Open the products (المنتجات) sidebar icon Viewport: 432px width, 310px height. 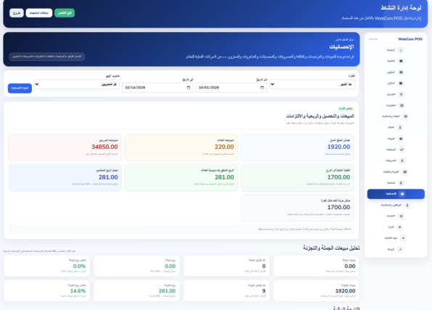click(x=401, y=61)
